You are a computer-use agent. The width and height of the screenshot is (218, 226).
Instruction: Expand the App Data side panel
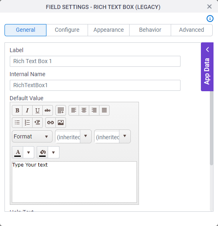click(207, 67)
